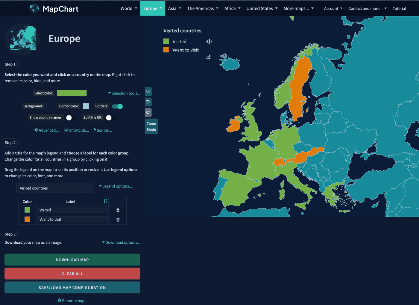419x305 pixels.
Task: Expand Selection tools options
Action: 124,93
